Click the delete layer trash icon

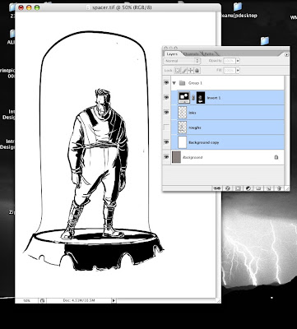pos(279,188)
